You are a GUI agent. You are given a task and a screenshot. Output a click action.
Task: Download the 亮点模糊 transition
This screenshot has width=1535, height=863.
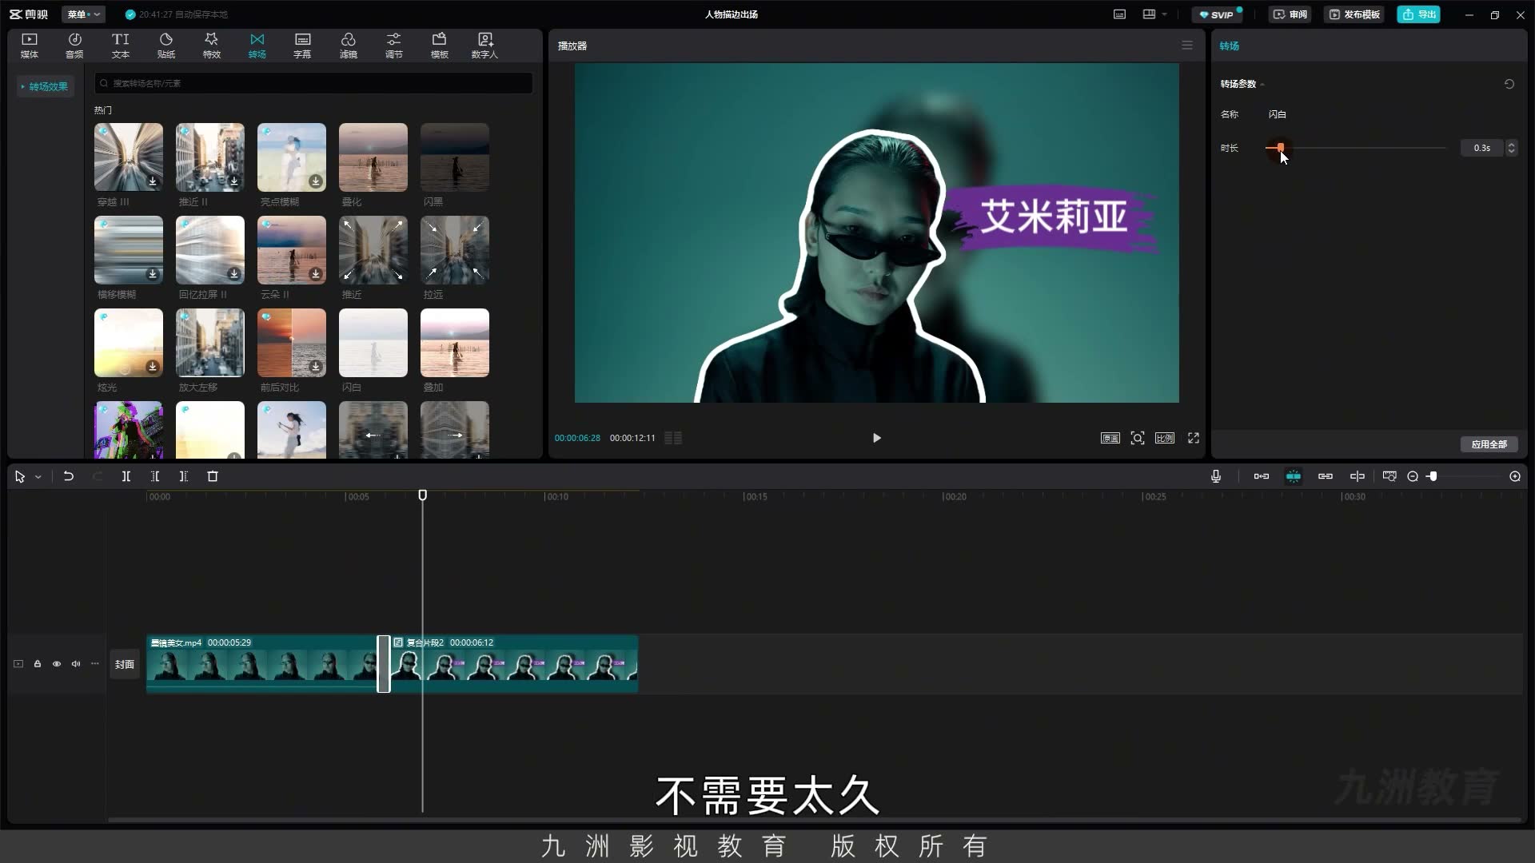tap(316, 181)
